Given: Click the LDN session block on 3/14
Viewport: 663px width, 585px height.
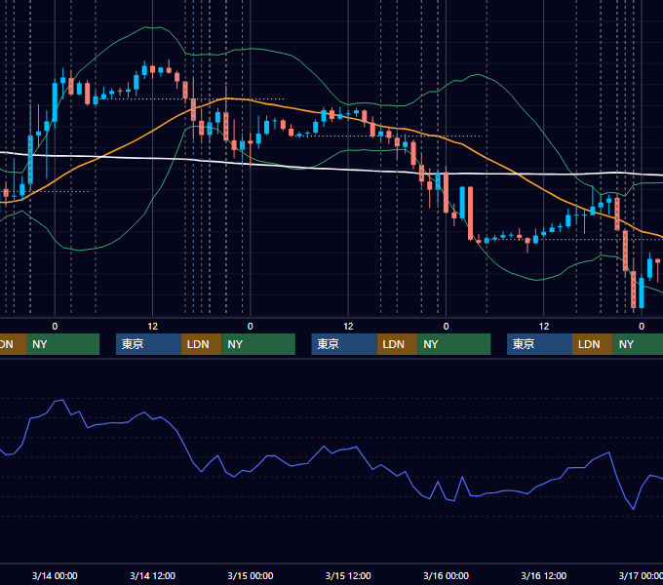Looking at the screenshot, I should pyautogui.click(x=201, y=344).
